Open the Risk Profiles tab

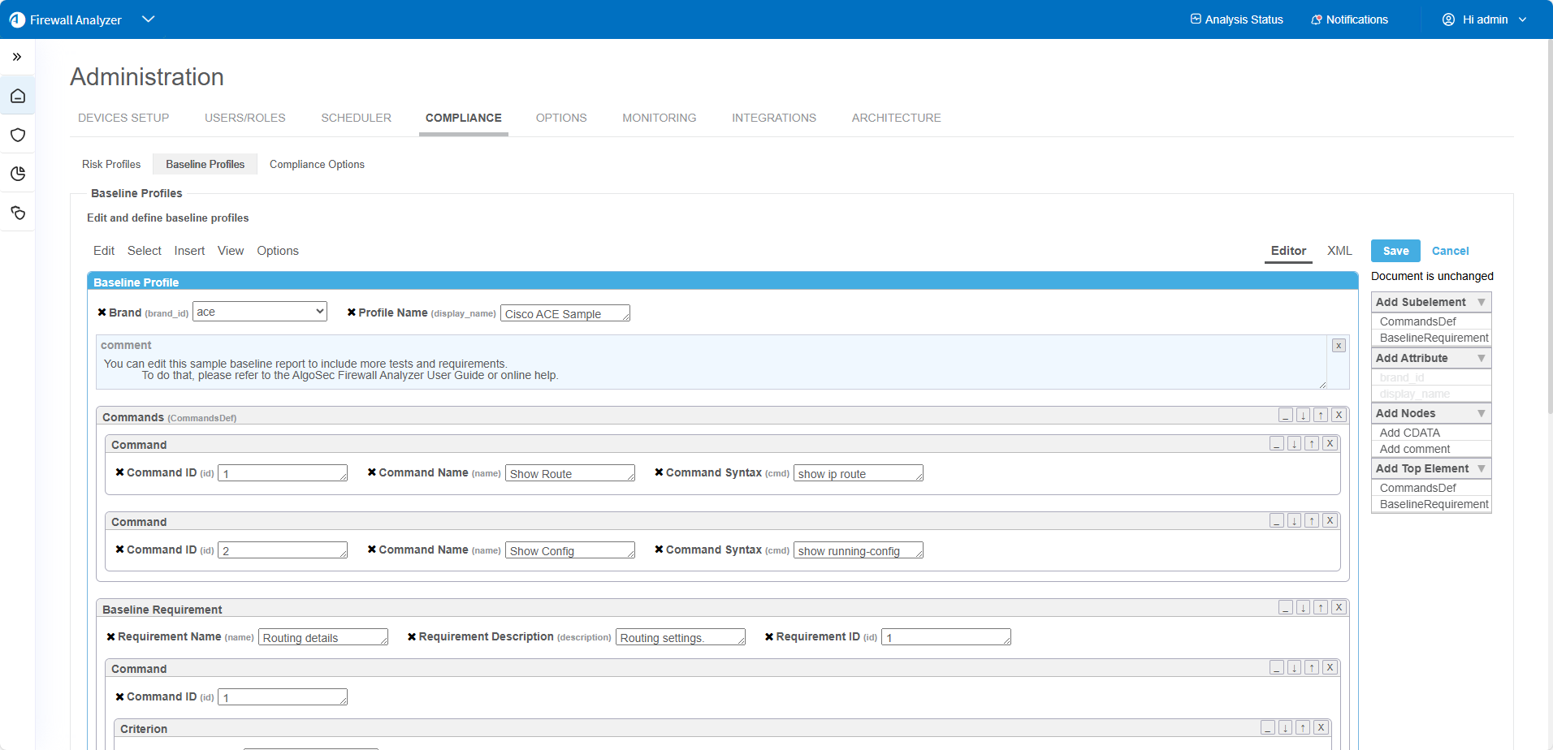[x=111, y=164]
